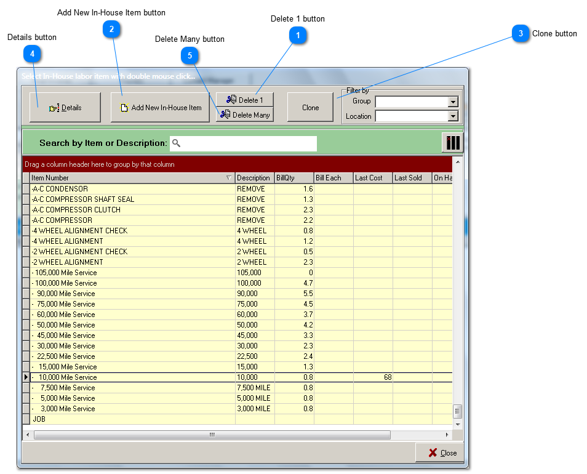587x474 pixels.
Task: Click the Details button
Action: click(x=65, y=108)
